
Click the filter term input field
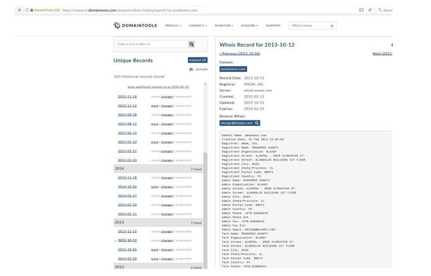(x=152, y=44)
